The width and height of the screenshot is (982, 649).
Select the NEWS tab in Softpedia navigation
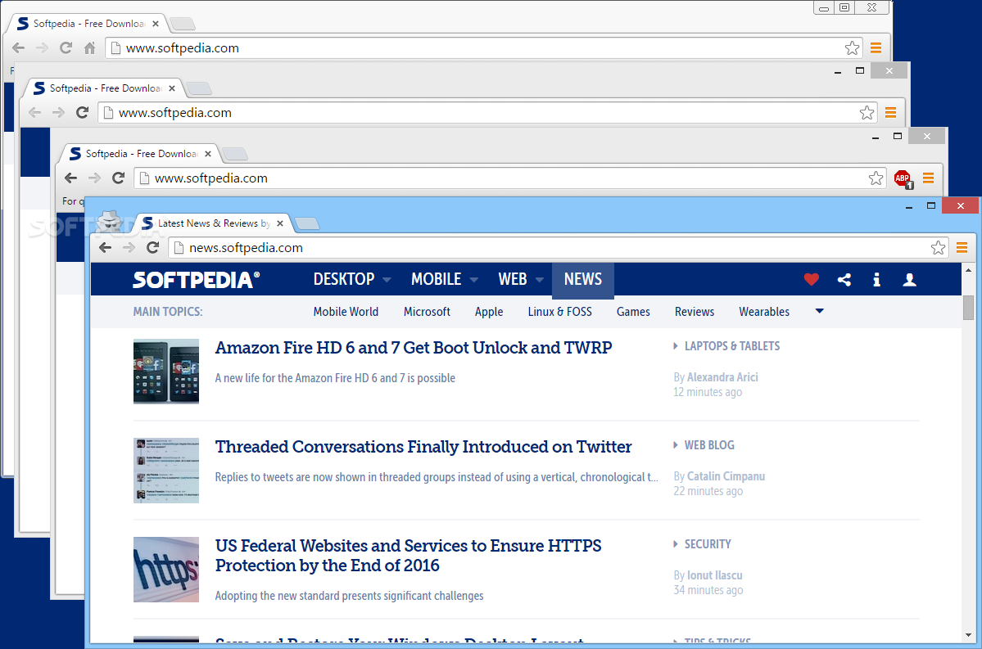coord(583,279)
